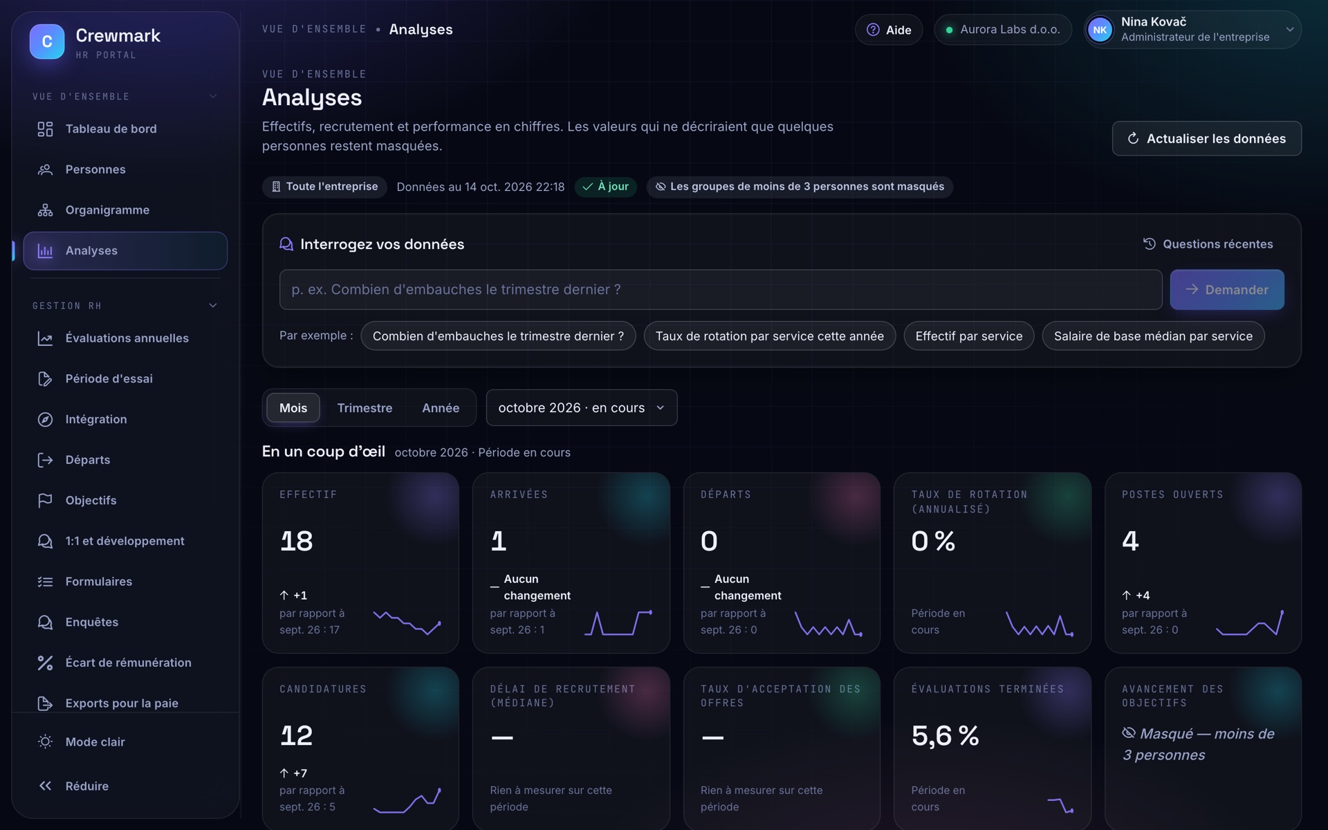Click the masked groups notice chip
1328x830 pixels.
click(800, 187)
